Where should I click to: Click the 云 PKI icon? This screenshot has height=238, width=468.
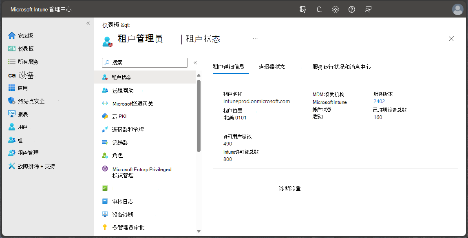[x=105, y=116]
